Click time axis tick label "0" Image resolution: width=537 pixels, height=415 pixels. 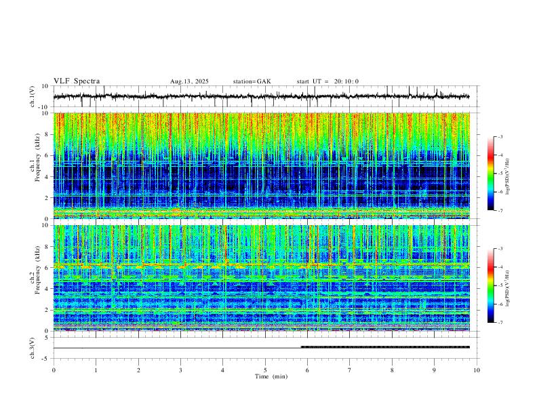(54, 370)
